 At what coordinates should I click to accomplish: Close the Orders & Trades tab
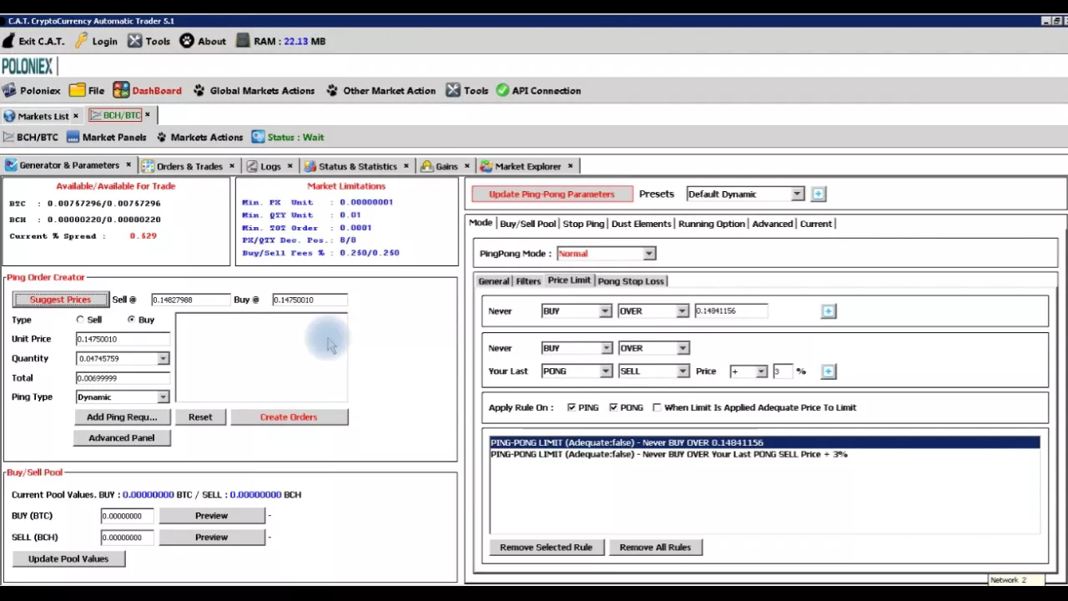point(231,166)
